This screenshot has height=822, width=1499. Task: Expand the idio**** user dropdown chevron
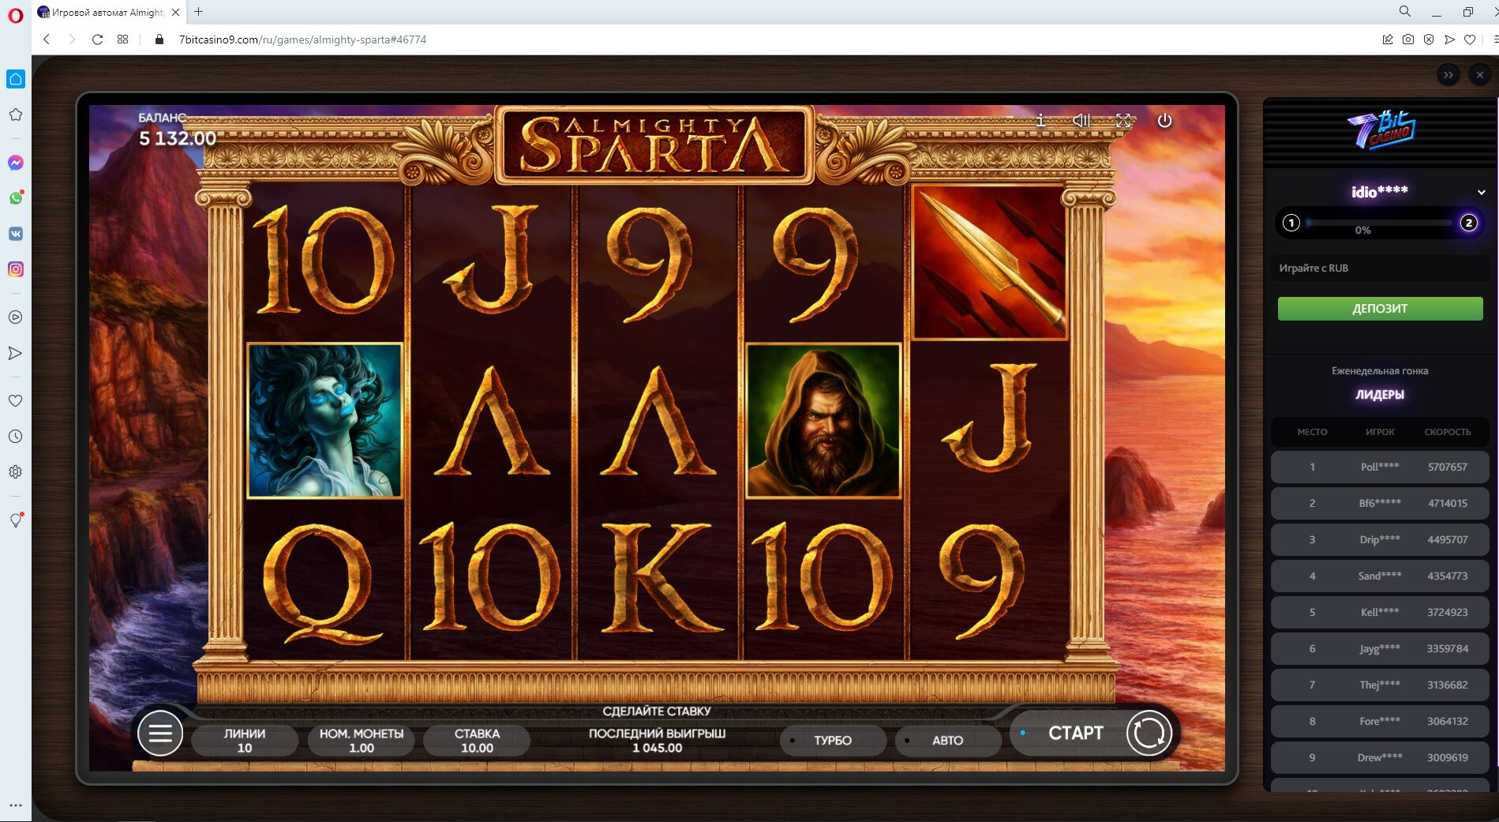1481,192
